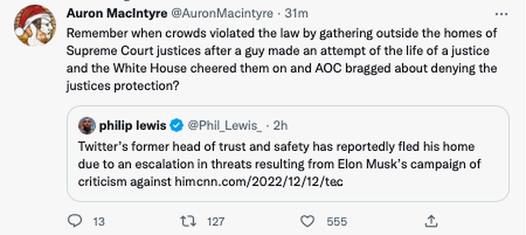Click the main tweet text about Supreme Court justices
The image size is (526, 235).
(281, 60)
